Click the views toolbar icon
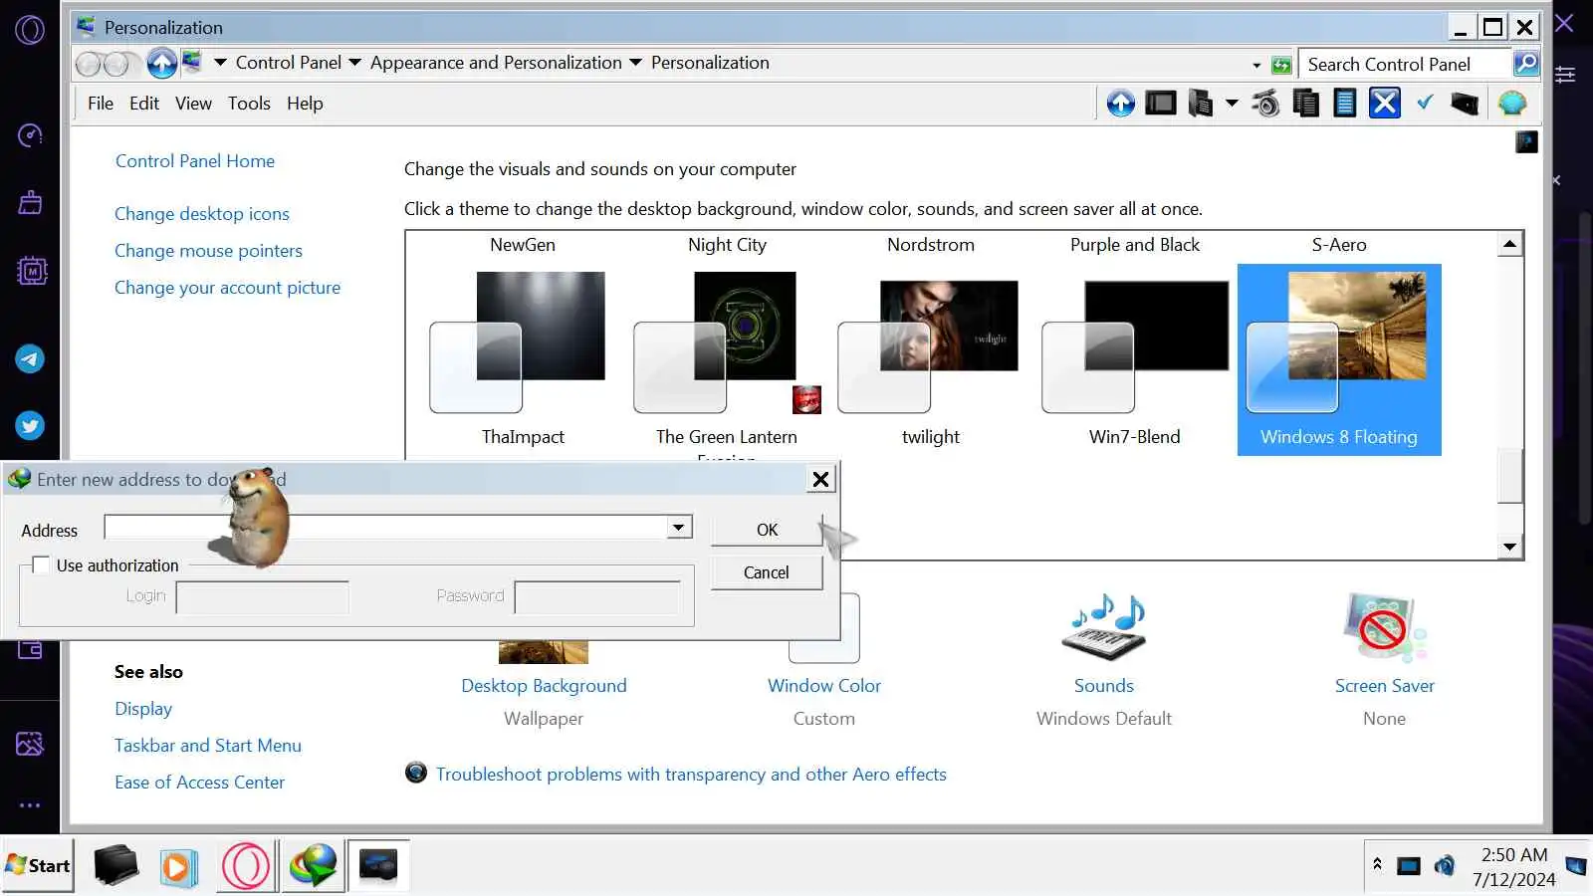The image size is (1593, 896). pyautogui.click(x=1201, y=103)
